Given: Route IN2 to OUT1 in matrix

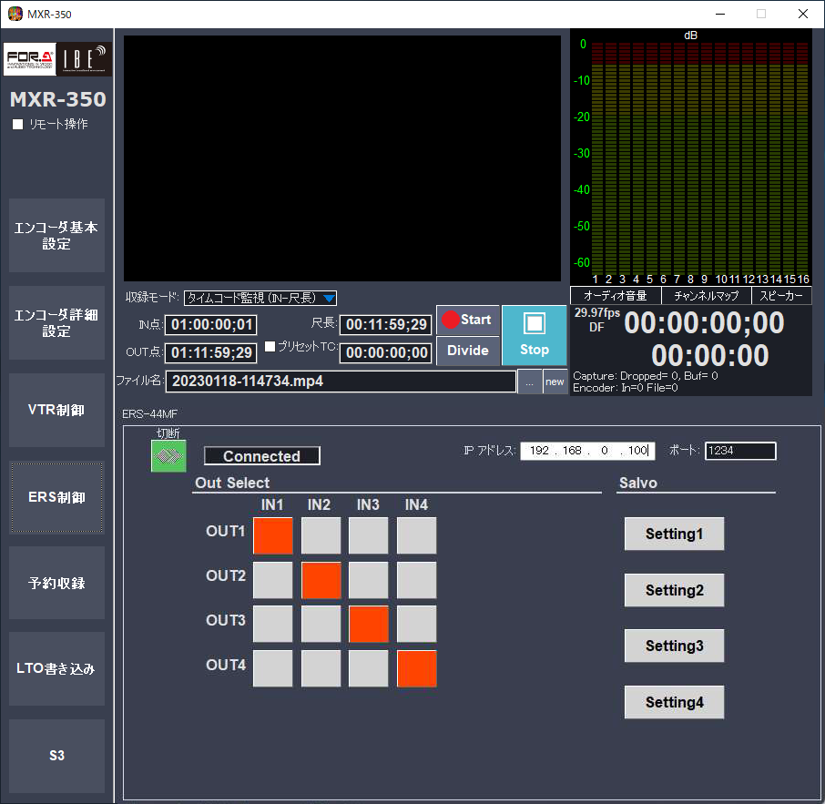Looking at the screenshot, I should pos(321,535).
